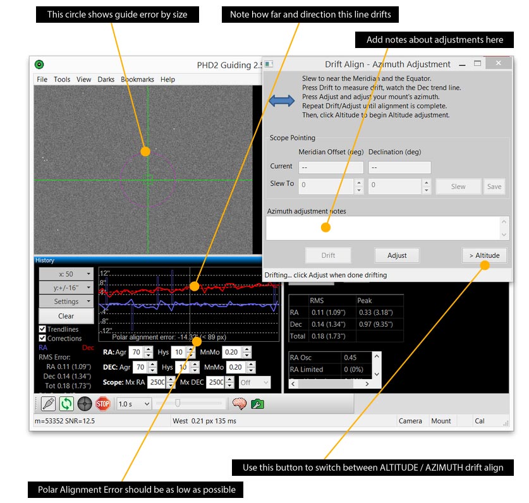Click the RA Agr value field 70

(137, 352)
